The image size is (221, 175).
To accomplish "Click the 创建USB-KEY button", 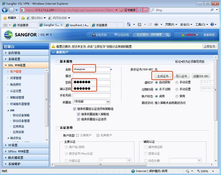I will (201, 76).
